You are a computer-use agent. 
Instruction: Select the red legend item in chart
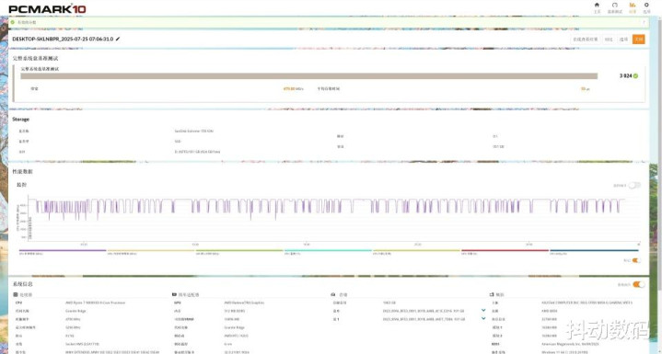coord(505,252)
